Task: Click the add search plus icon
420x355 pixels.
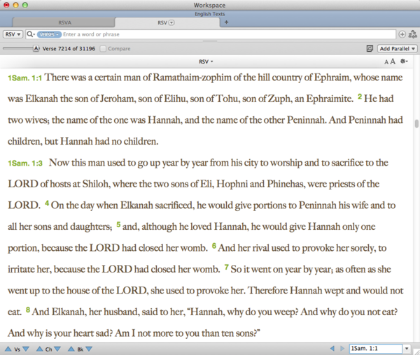Action: 402,34
